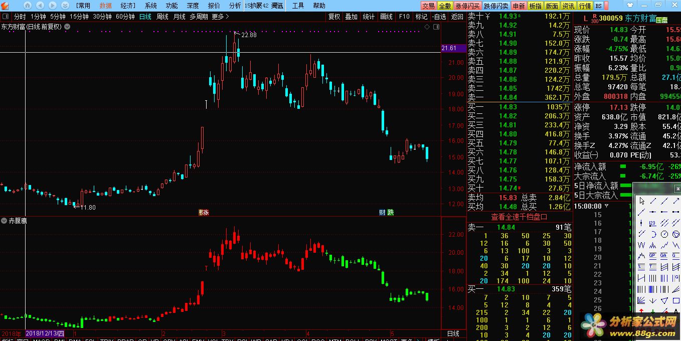Image resolution: width=681 pixels, height=341 pixels.
Task: Click the 涨停闪买 button
Action: [x=468, y=6]
